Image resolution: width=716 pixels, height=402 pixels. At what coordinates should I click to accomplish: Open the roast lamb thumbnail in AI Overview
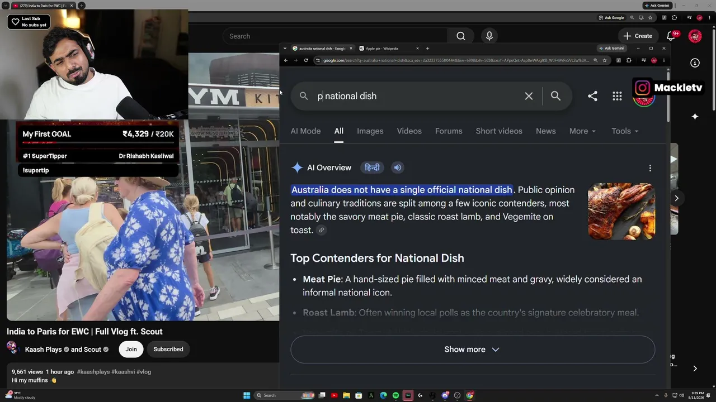621,211
